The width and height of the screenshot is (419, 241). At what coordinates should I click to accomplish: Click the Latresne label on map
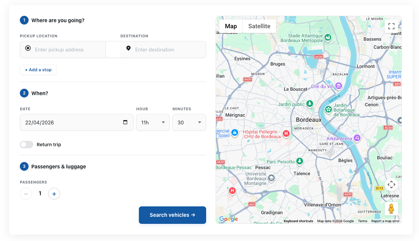point(390,196)
